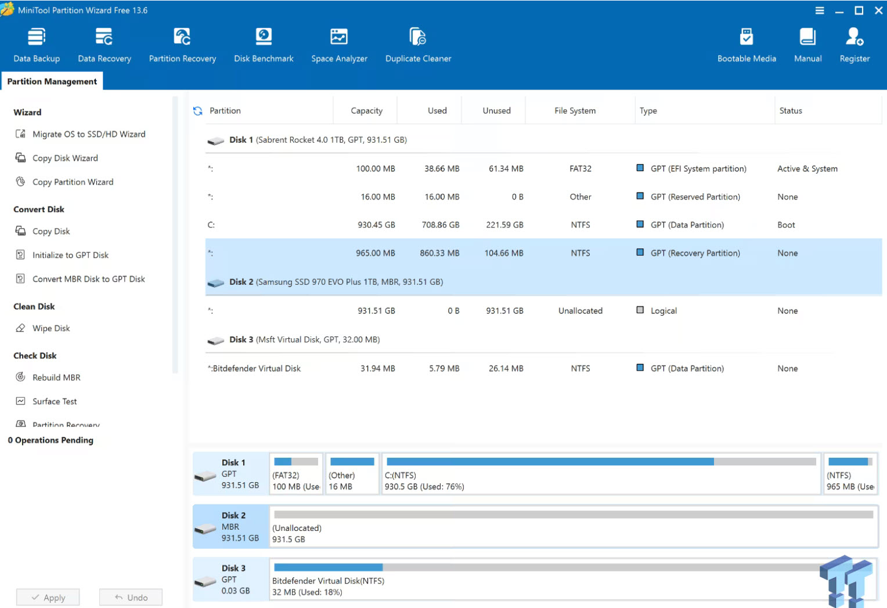The height and width of the screenshot is (608, 887).
Task: Sort by the File System column header
Action: click(x=575, y=111)
